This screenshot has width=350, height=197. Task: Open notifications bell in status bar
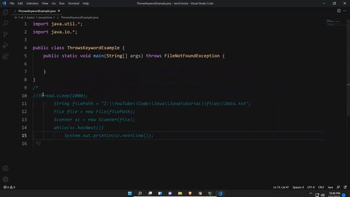pos(345,187)
